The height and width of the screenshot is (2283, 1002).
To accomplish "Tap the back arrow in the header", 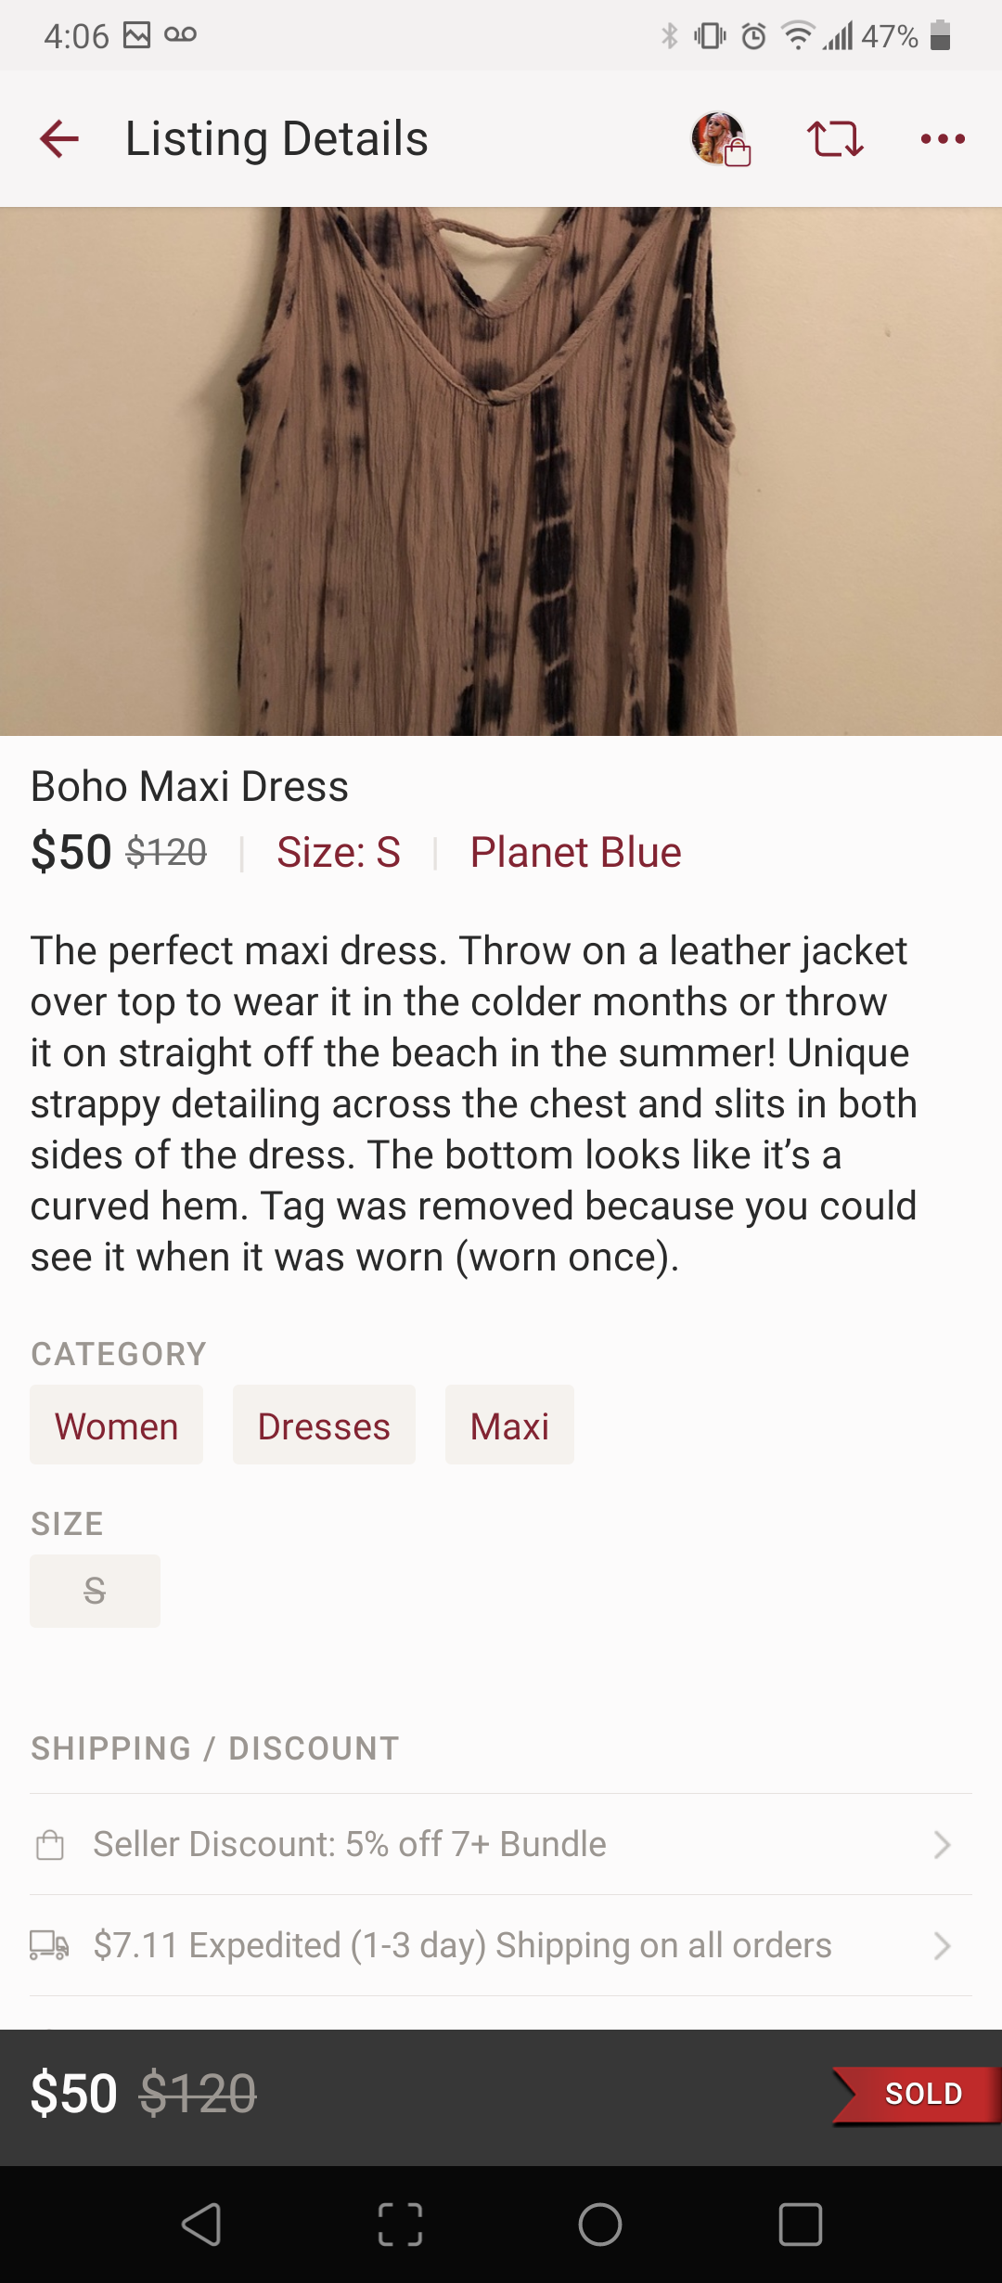I will 59,139.
